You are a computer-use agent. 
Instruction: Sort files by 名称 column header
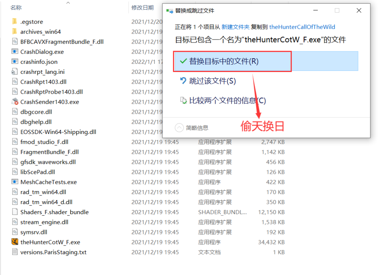coord(16,7)
